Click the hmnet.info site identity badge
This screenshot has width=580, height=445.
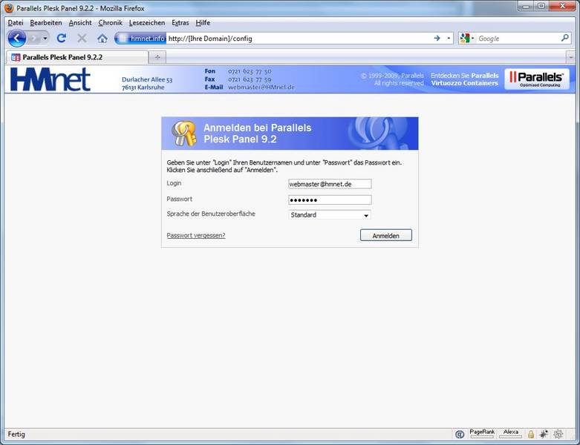click(x=142, y=39)
